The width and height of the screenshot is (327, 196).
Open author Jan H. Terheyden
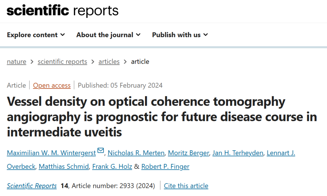click(238, 153)
